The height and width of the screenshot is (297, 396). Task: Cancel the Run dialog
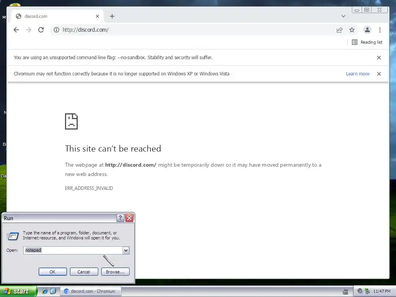84,272
